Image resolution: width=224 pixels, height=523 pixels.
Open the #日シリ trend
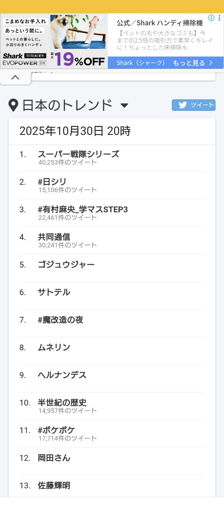pyautogui.click(x=52, y=182)
